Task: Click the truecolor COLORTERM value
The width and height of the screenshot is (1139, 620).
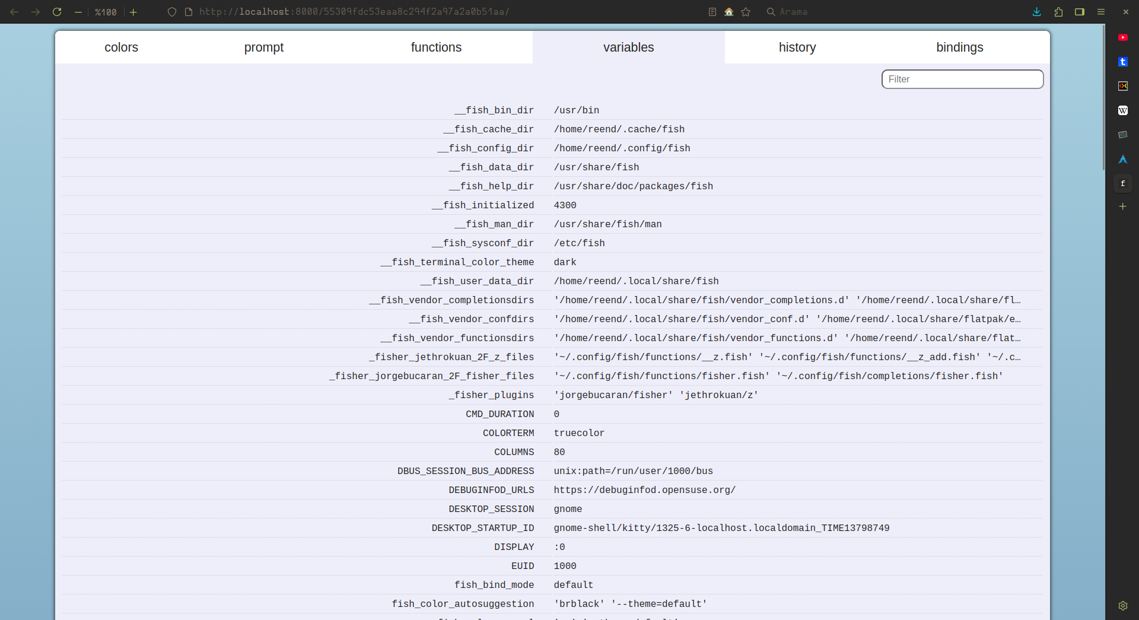Action: (580, 433)
